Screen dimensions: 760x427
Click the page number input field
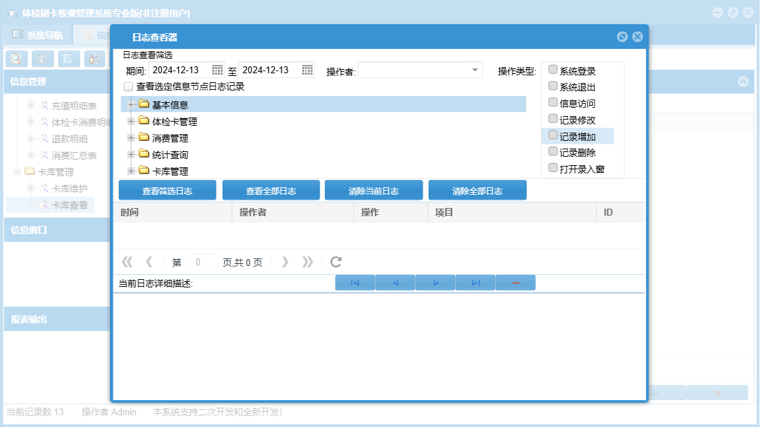click(x=204, y=263)
